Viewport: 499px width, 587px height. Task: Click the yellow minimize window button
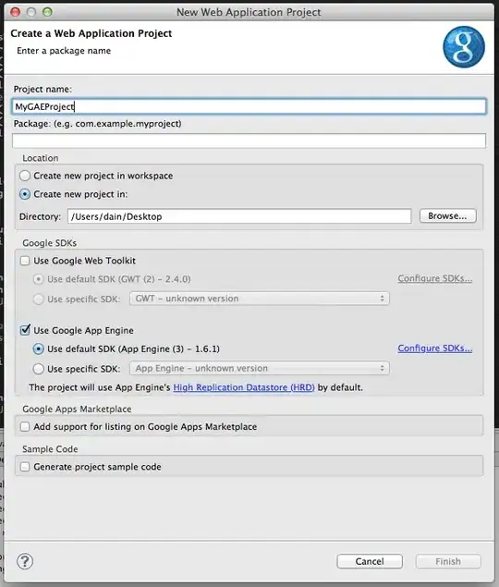(x=31, y=12)
